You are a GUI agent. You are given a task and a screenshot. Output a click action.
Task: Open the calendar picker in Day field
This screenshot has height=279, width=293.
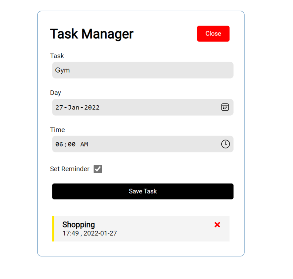tap(225, 107)
